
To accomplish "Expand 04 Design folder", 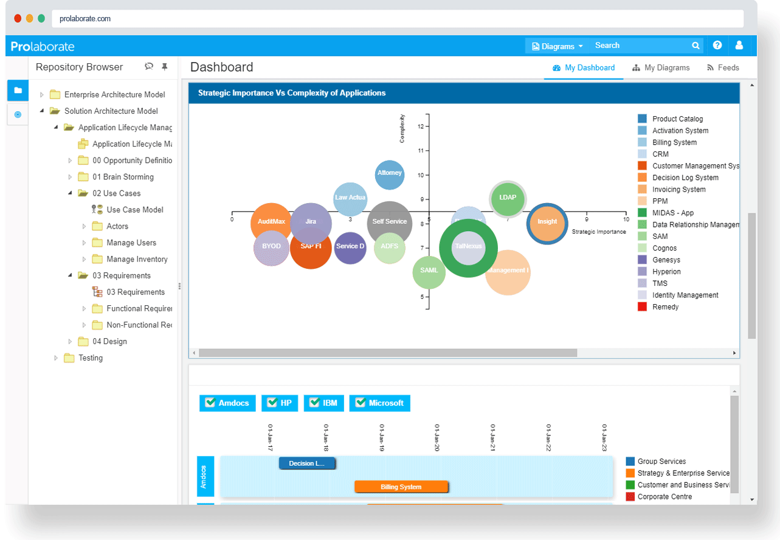I will coord(70,341).
